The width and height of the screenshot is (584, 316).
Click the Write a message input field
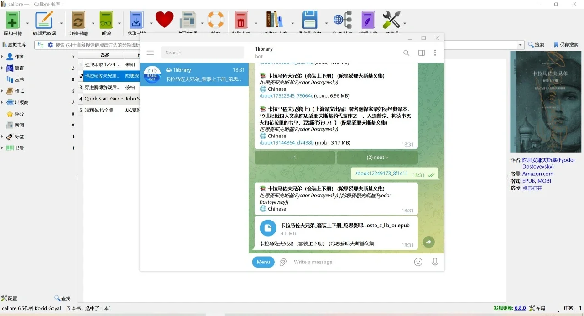click(351, 262)
